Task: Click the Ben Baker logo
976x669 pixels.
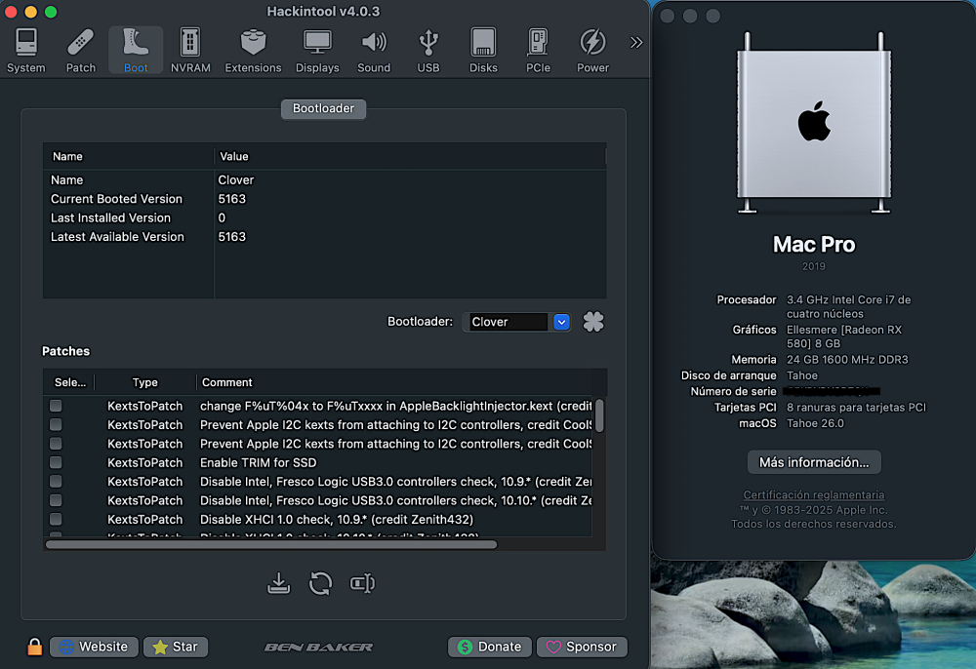Action: pos(319,648)
